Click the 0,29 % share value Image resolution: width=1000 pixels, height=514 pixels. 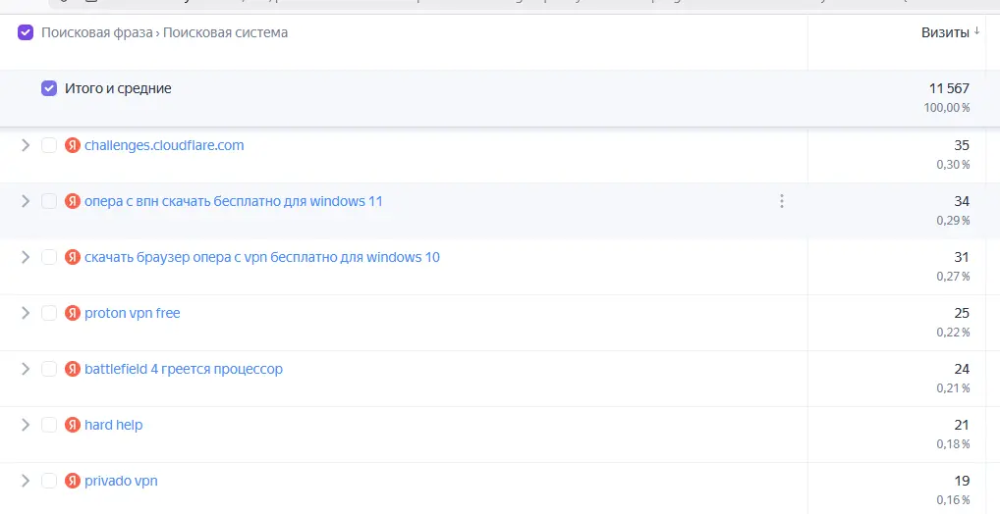953,221
